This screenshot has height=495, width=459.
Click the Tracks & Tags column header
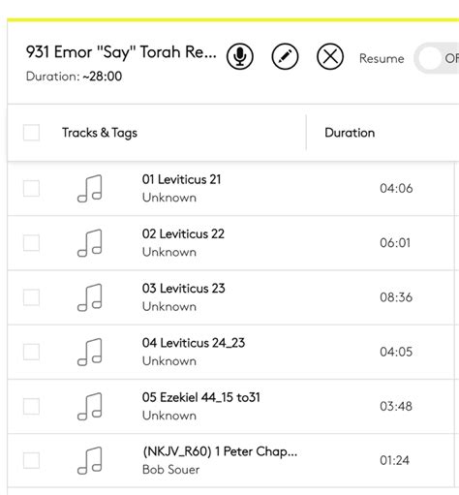coord(100,133)
